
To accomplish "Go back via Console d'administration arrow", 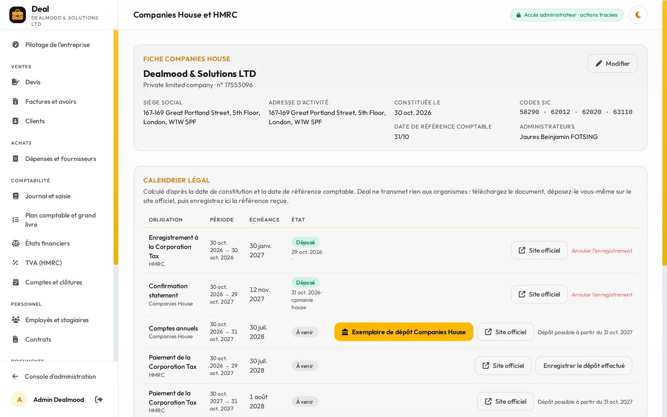I will tap(15, 376).
